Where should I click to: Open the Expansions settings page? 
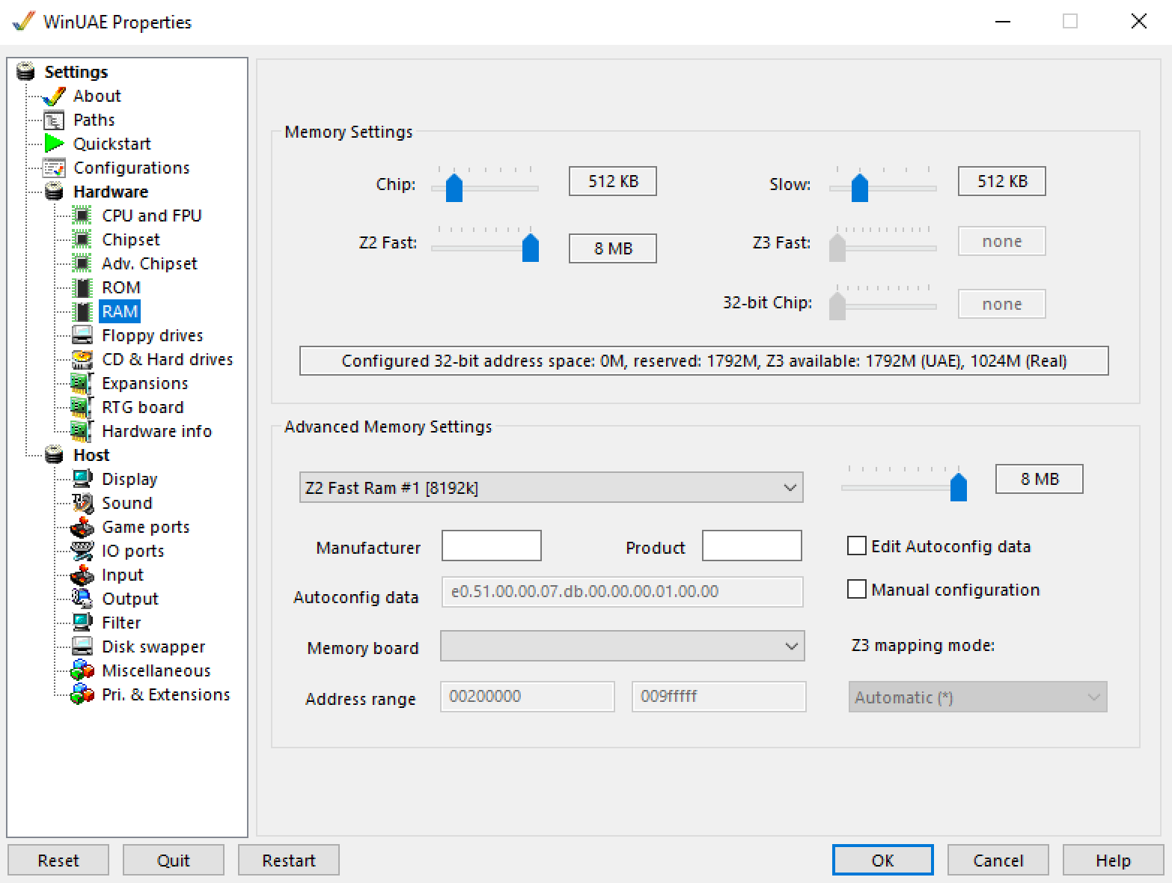pyautogui.click(x=145, y=383)
